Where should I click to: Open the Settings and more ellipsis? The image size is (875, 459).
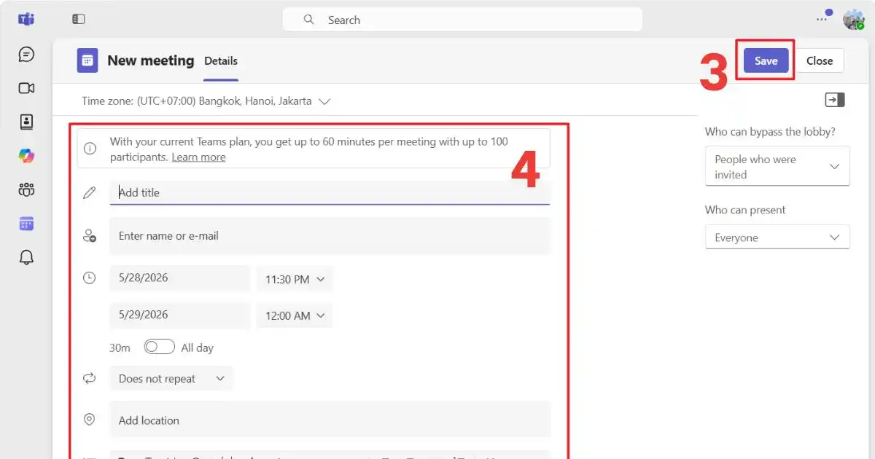coord(822,20)
